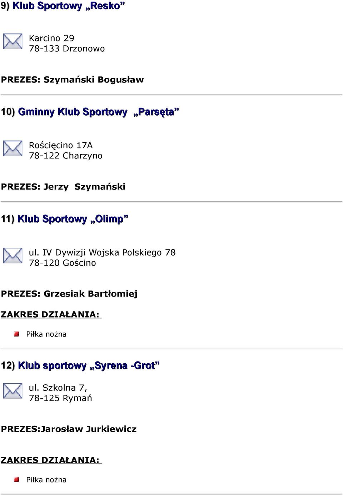Click ZAKRES DZIAŁANIA label under Grzesiak Bartłomiej

(x=51, y=314)
